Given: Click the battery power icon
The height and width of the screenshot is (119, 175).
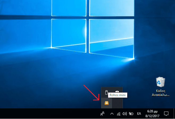Looking at the screenshot, I should [x=131, y=114].
